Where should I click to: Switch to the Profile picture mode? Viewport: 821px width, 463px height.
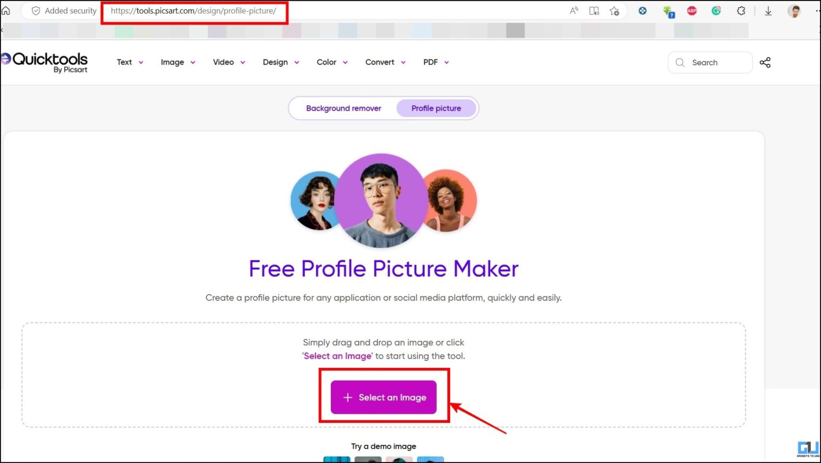point(436,108)
